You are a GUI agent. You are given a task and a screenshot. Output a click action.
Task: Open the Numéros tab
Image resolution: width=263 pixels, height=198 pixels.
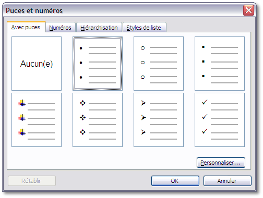point(61,28)
